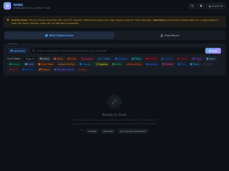Toggle the Quora platform chip

pyautogui.click(x=13, y=70)
